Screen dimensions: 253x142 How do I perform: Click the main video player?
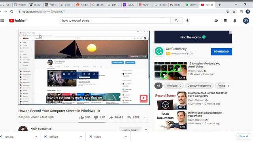(84, 67)
